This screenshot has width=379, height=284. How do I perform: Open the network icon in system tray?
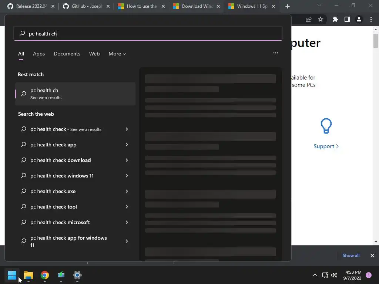(x=325, y=275)
